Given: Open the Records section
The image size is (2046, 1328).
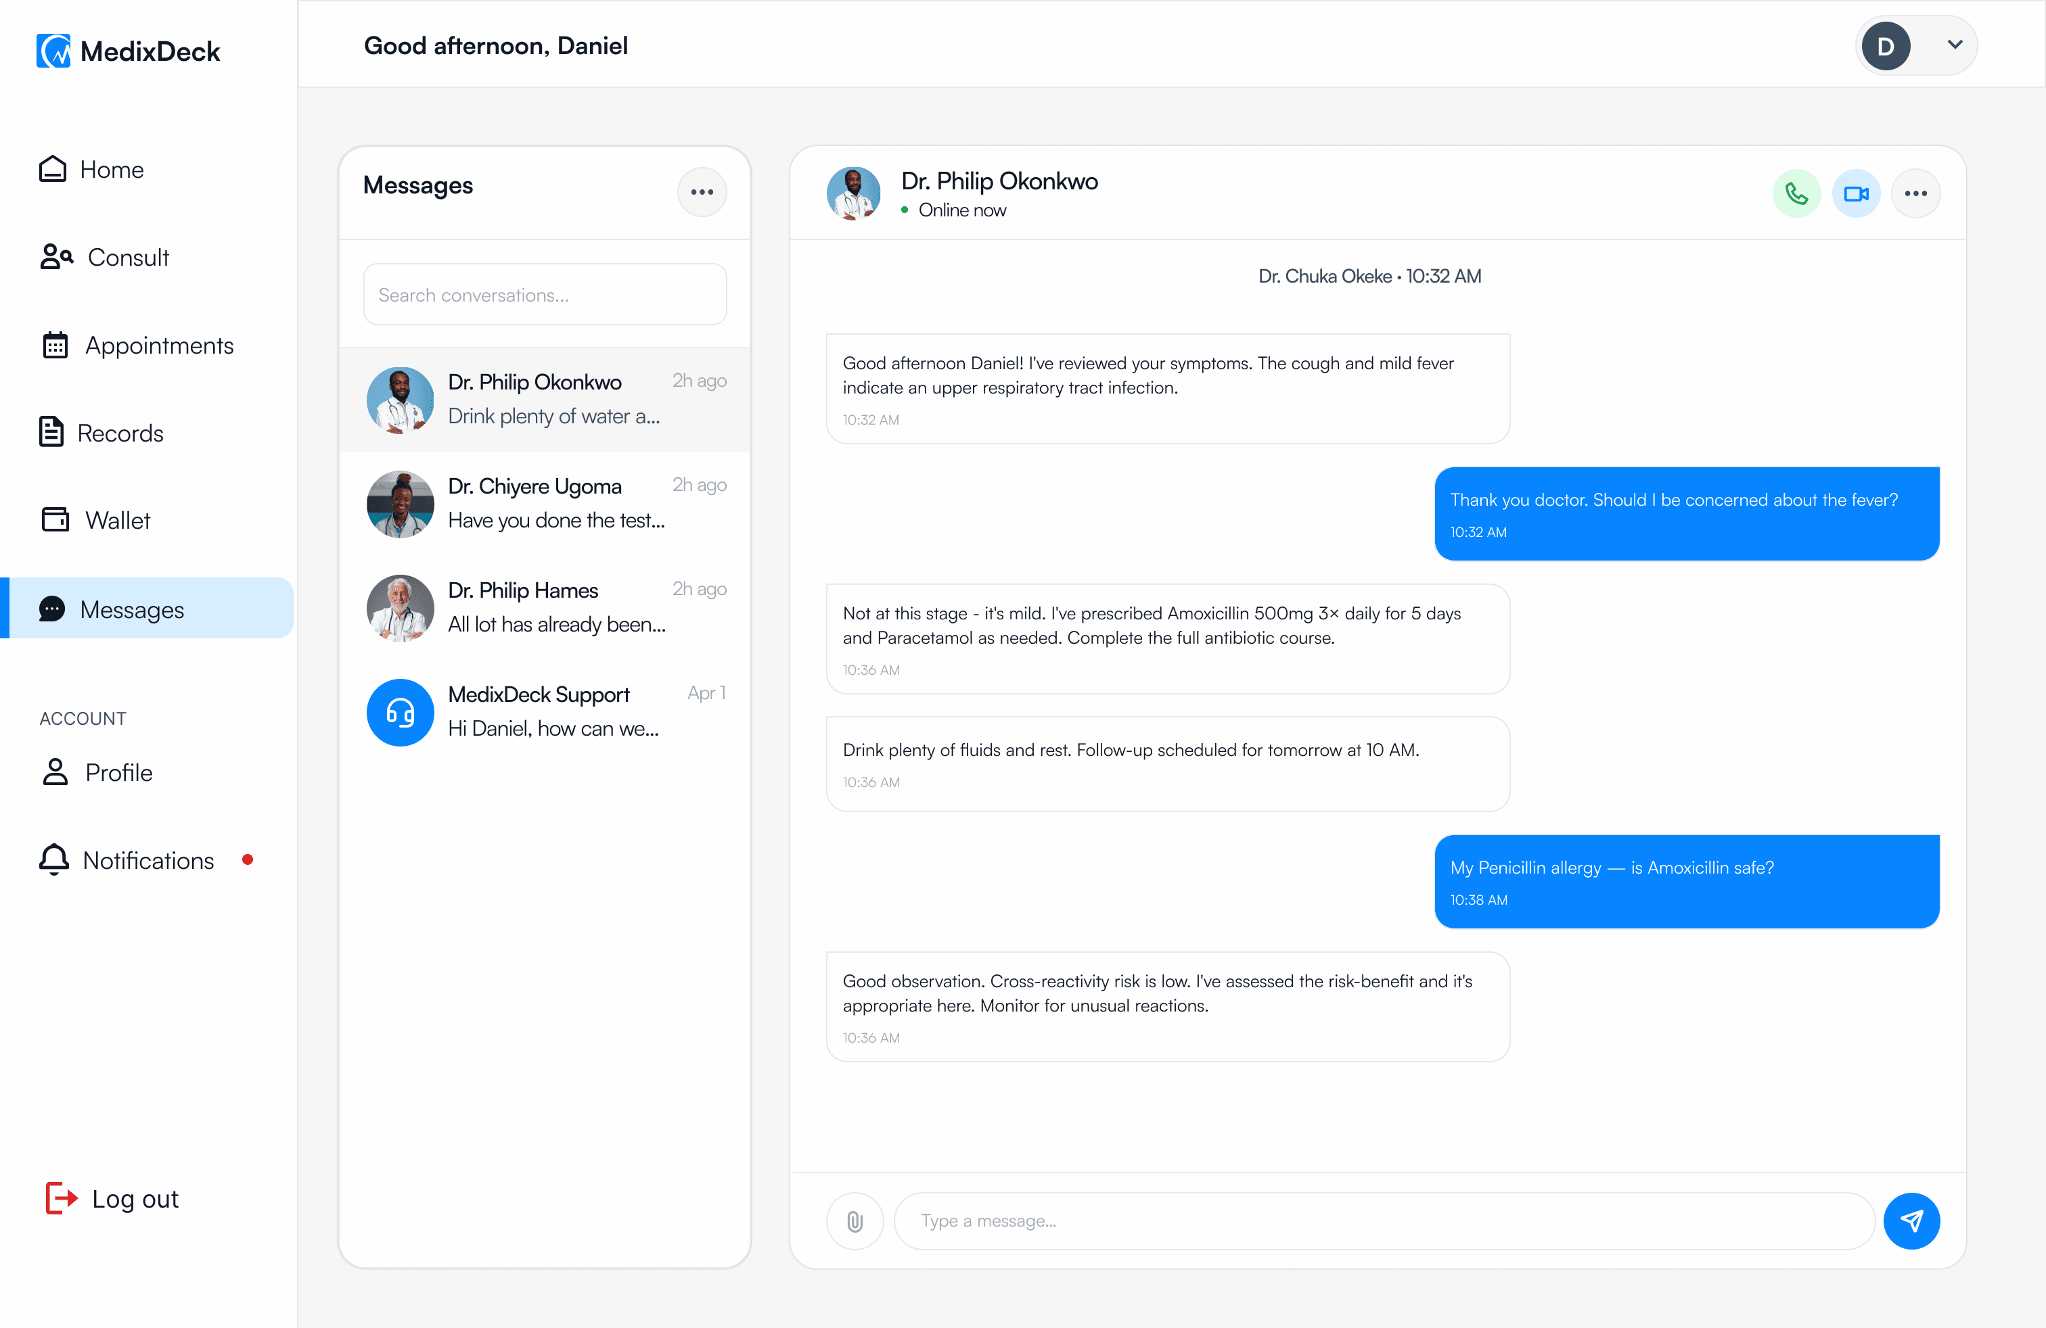Looking at the screenshot, I should [x=101, y=433].
